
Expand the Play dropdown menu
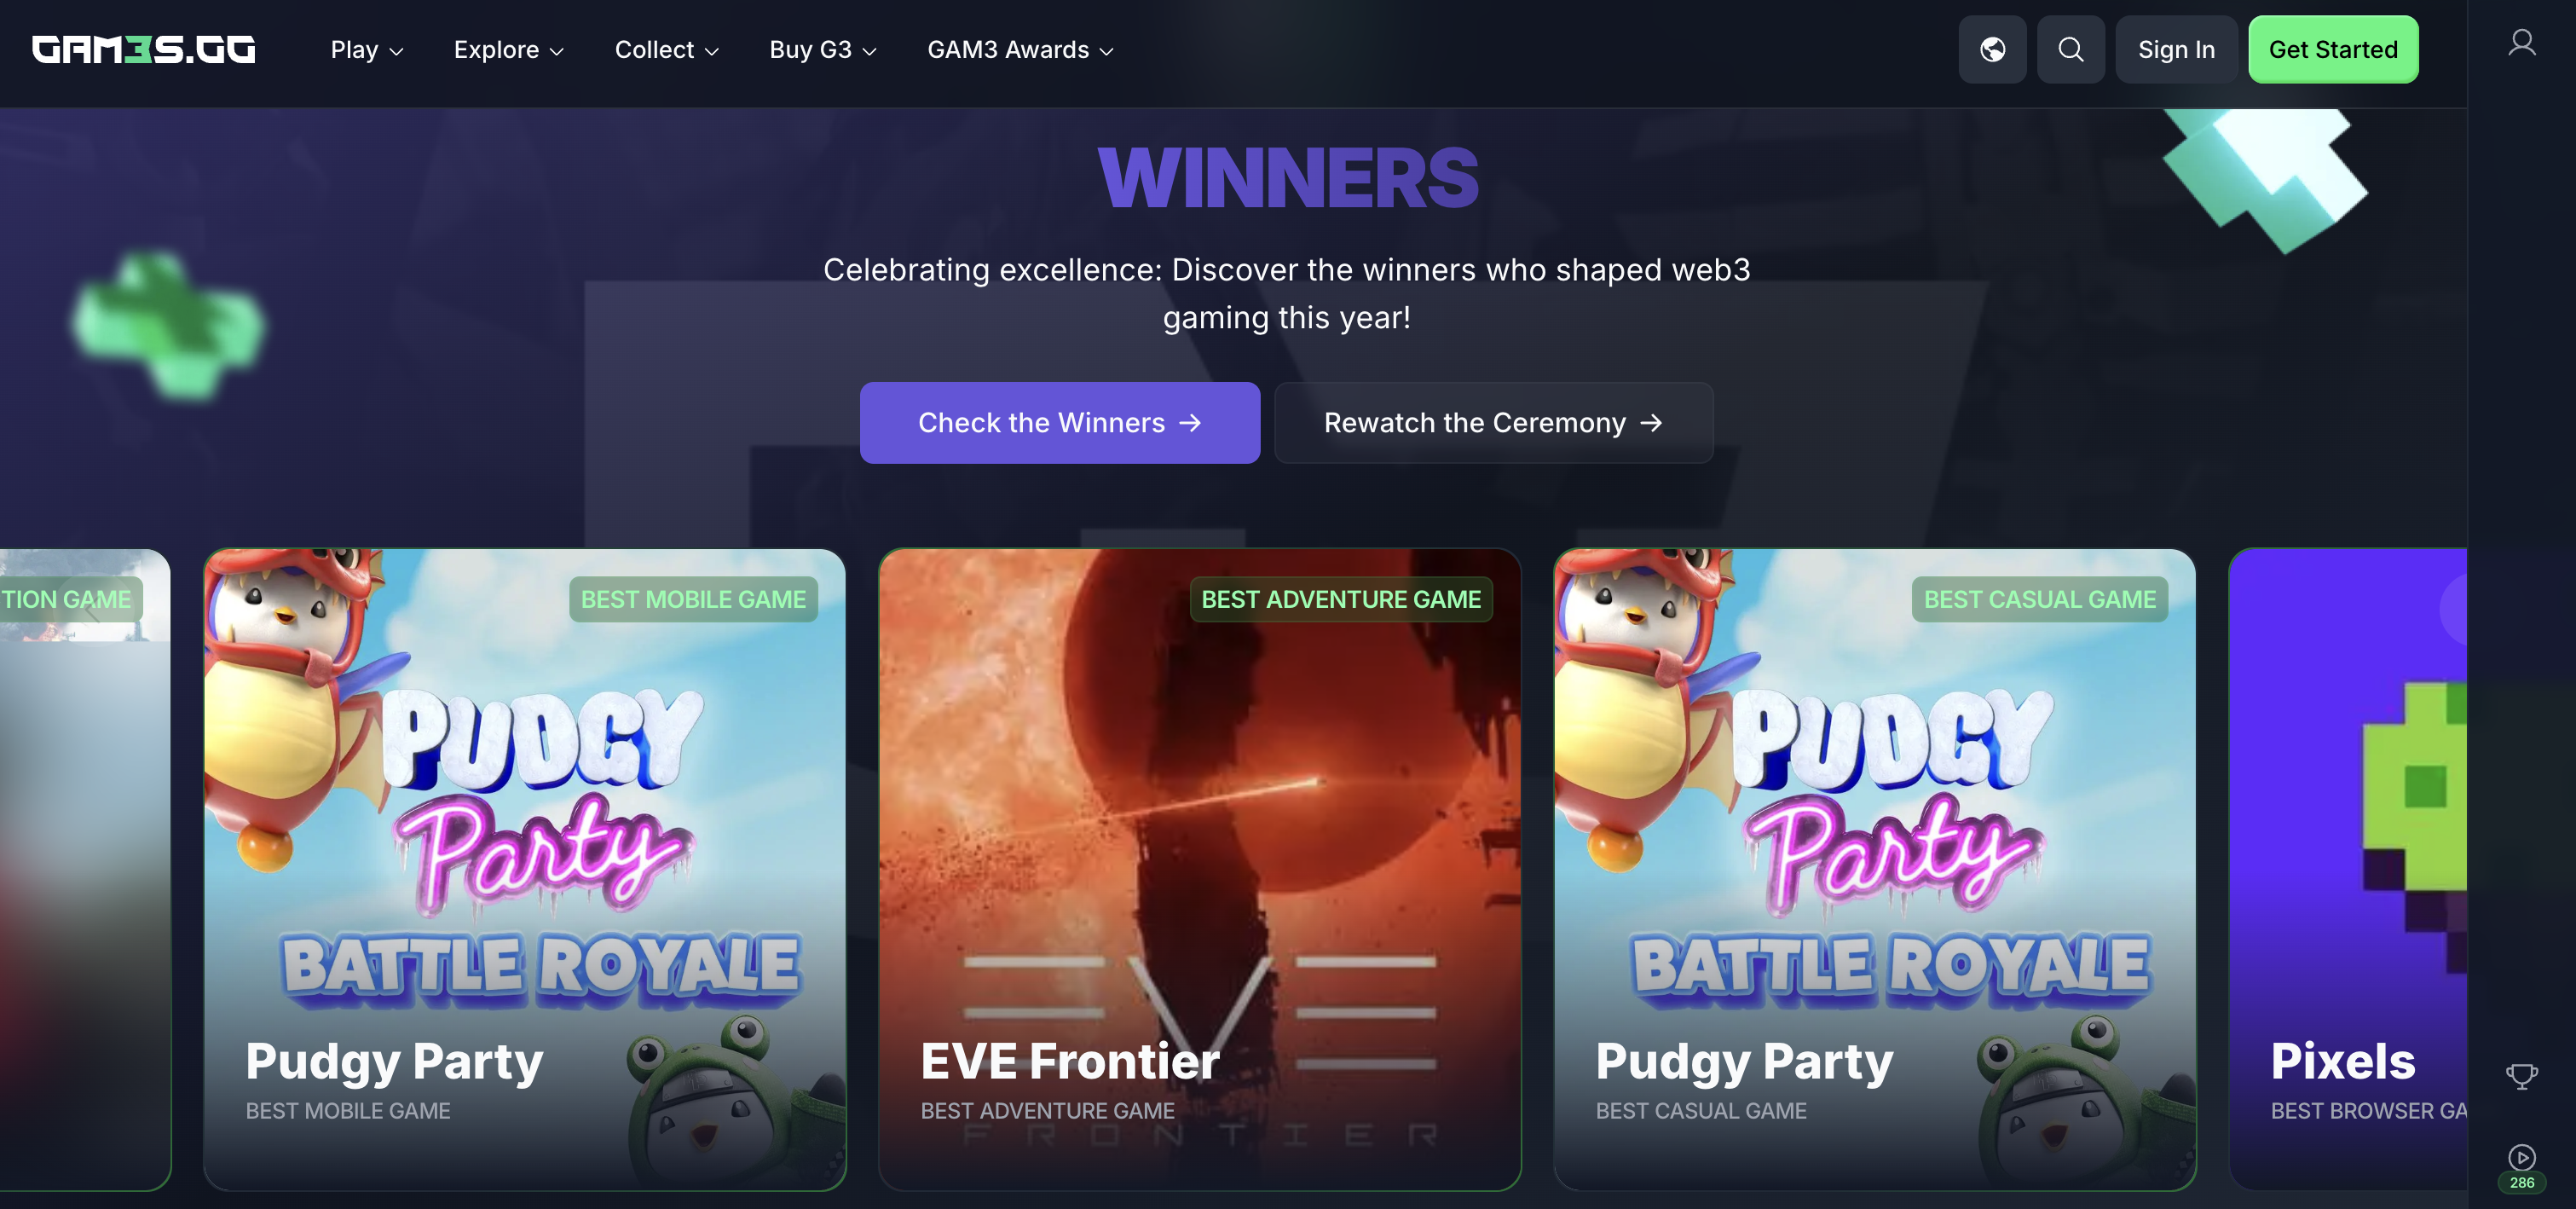(366, 50)
